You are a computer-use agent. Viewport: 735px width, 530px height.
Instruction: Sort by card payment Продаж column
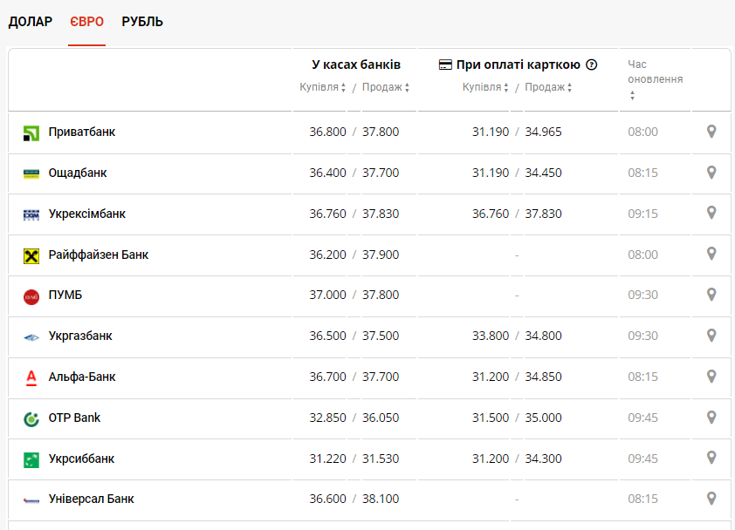[x=548, y=87]
